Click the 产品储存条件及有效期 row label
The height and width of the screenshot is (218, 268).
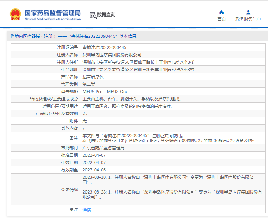pos(57,113)
